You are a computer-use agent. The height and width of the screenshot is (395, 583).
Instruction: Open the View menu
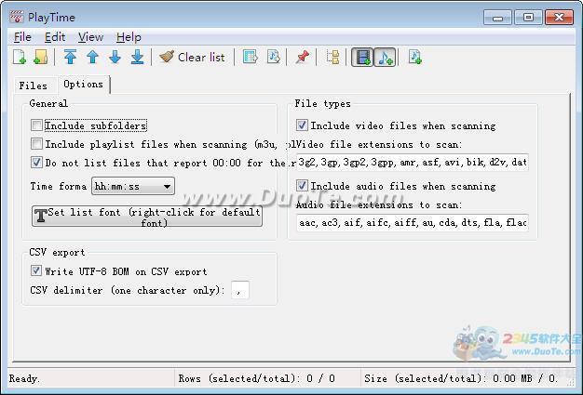tap(90, 37)
